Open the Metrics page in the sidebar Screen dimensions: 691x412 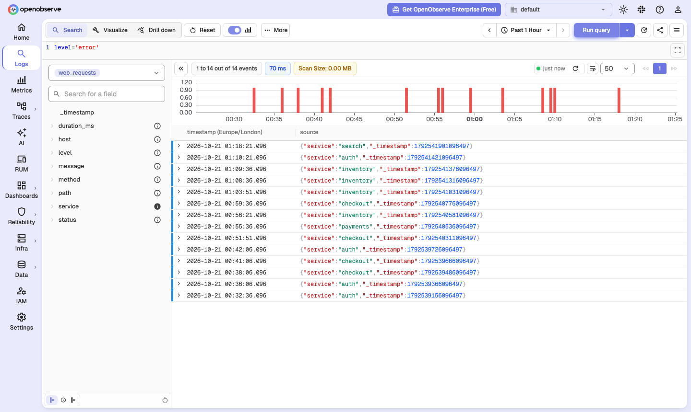(x=22, y=84)
